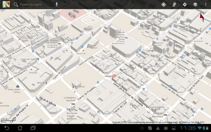The width and height of the screenshot is (211, 132).
Task: Tap the Outlet Leather Factory shop icon
Action: click(x=18, y=86)
